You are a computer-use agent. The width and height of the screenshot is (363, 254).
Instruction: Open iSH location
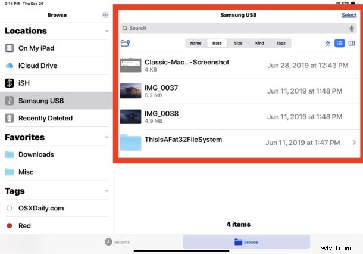coord(57,83)
